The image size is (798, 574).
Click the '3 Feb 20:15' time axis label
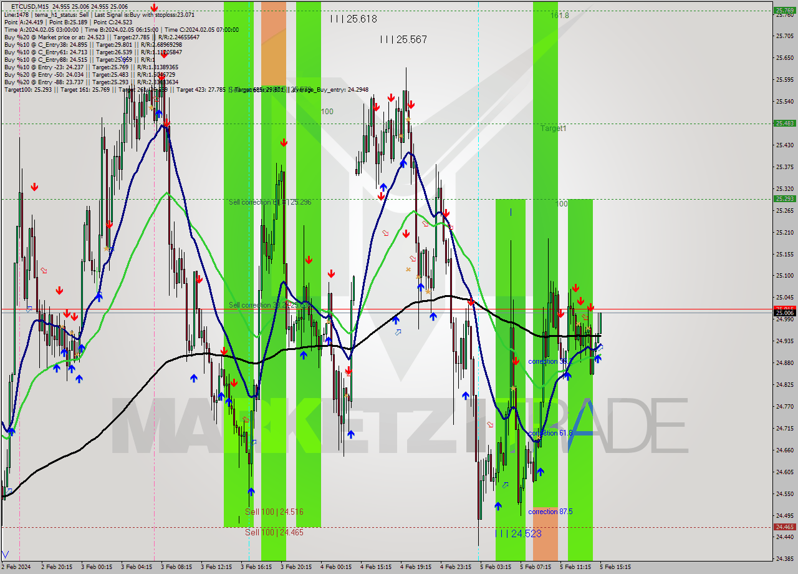pos(296,567)
